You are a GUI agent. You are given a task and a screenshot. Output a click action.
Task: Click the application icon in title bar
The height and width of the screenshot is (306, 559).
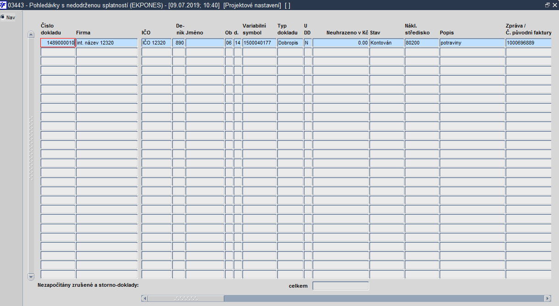click(4, 5)
